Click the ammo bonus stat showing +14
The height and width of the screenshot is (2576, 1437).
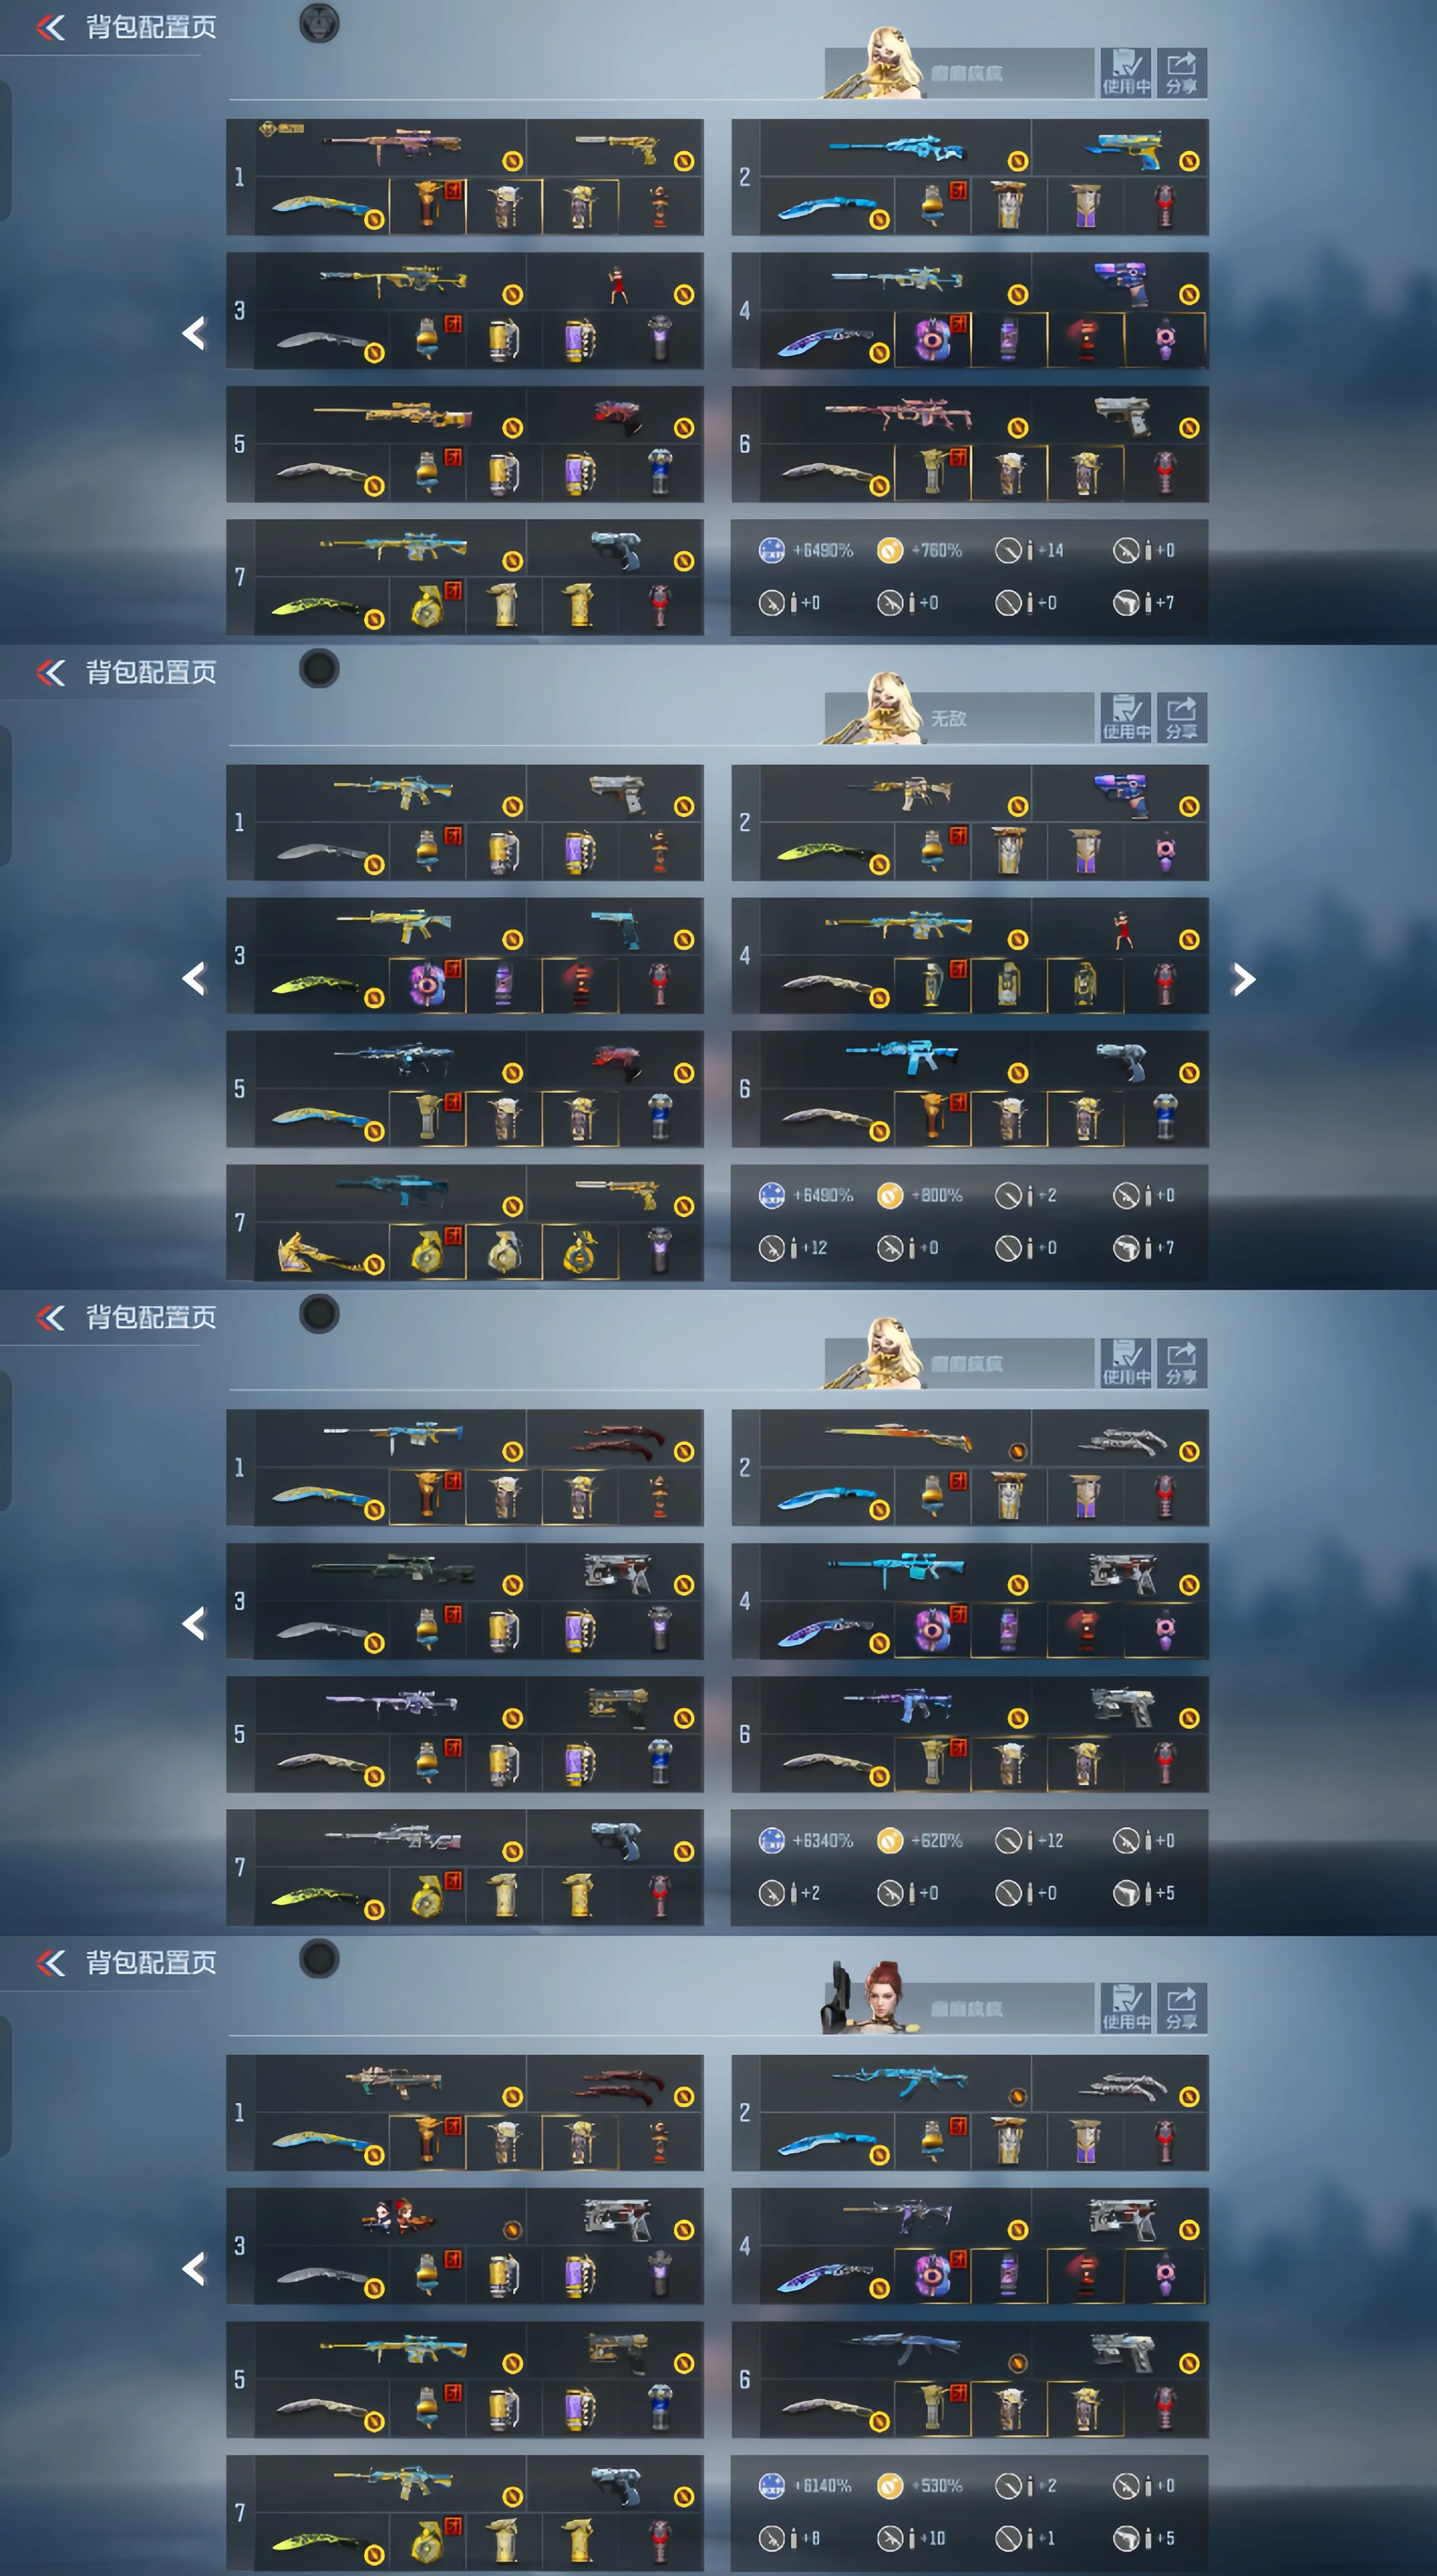coord(1030,550)
